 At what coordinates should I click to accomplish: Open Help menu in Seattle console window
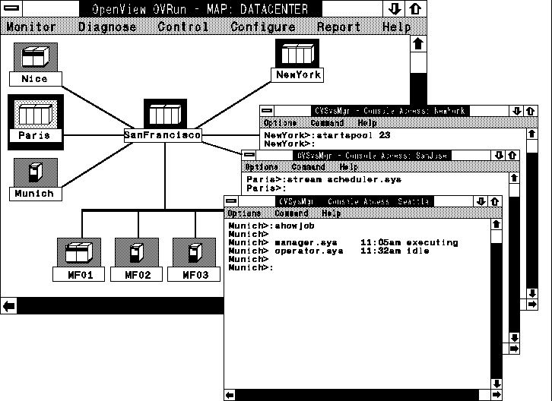331,213
